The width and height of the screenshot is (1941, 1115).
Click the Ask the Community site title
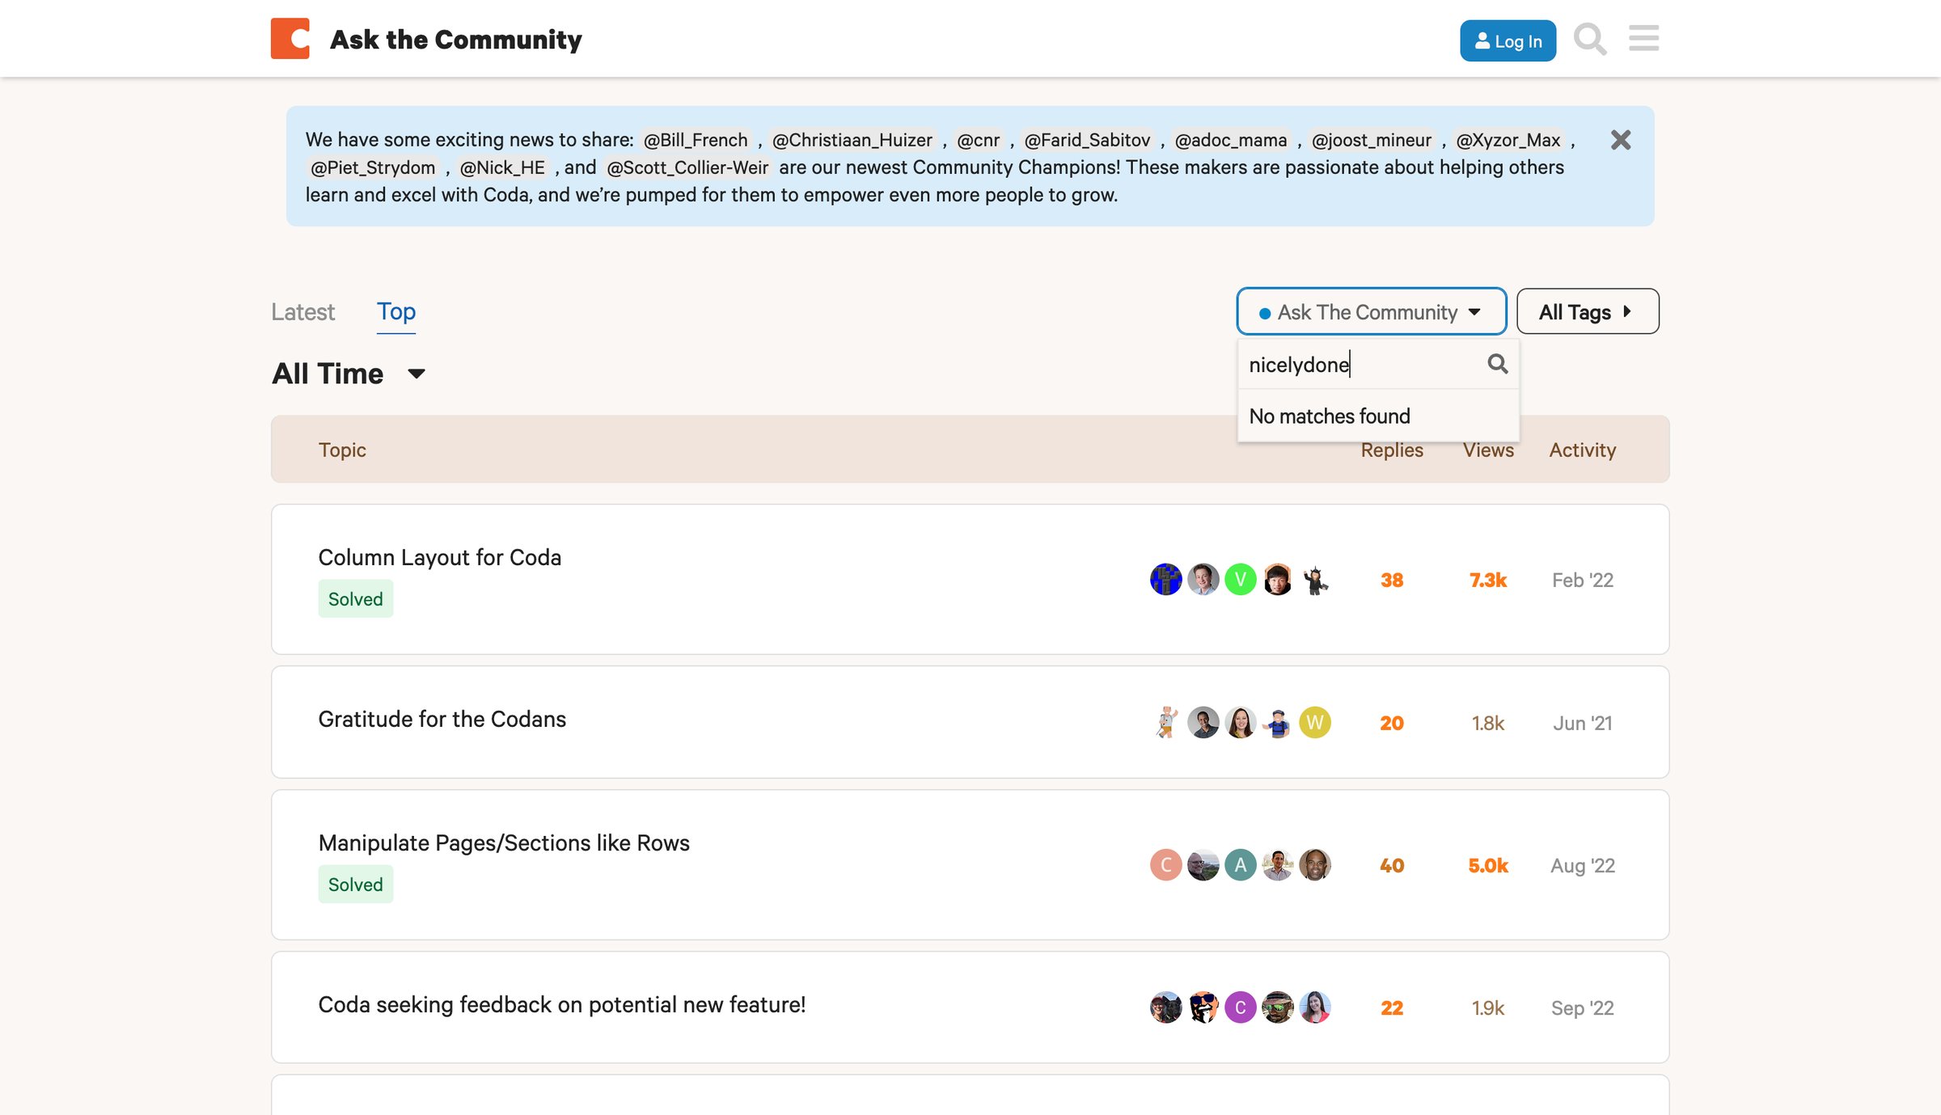click(x=456, y=40)
